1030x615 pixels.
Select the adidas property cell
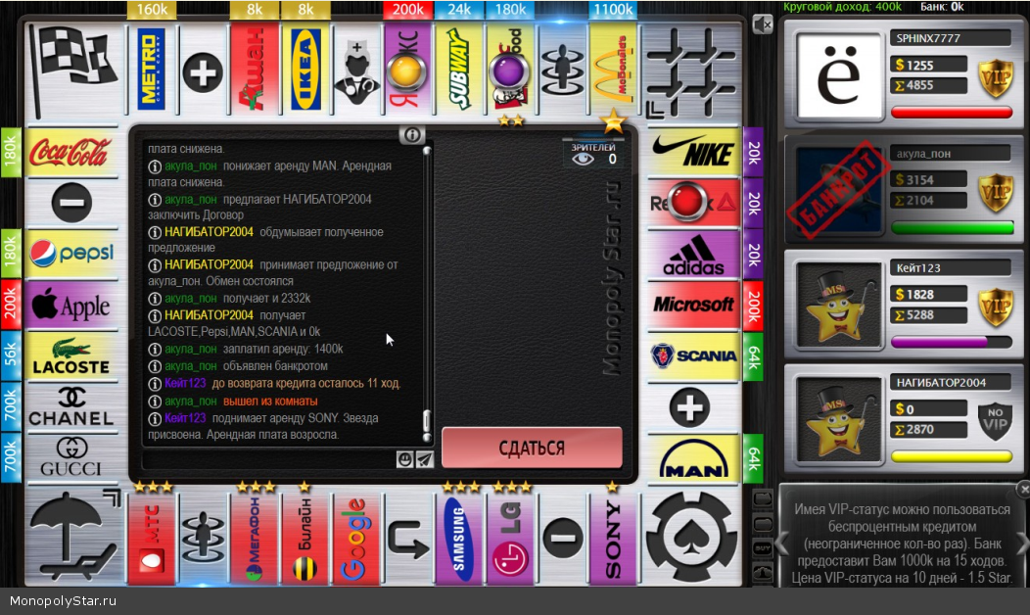693,255
